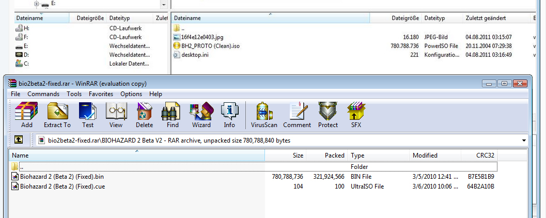This screenshot has height=218, width=546.
Task: Click the Test archive icon
Action: coord(88,114)
